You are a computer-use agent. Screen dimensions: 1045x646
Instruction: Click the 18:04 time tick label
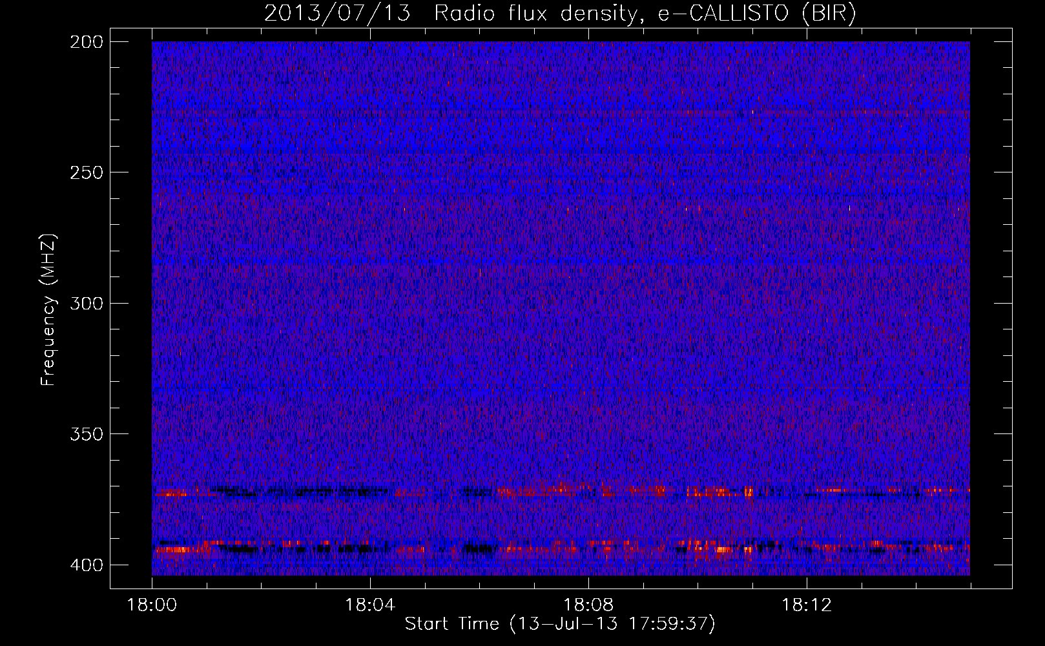point(370,605)
